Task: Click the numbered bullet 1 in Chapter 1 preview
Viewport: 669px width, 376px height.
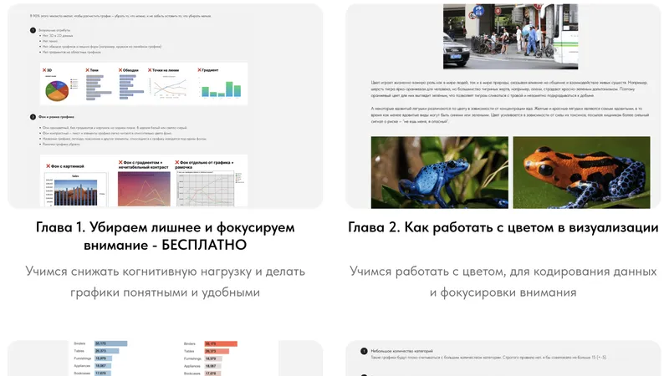Action: click(x=33, y=31)
